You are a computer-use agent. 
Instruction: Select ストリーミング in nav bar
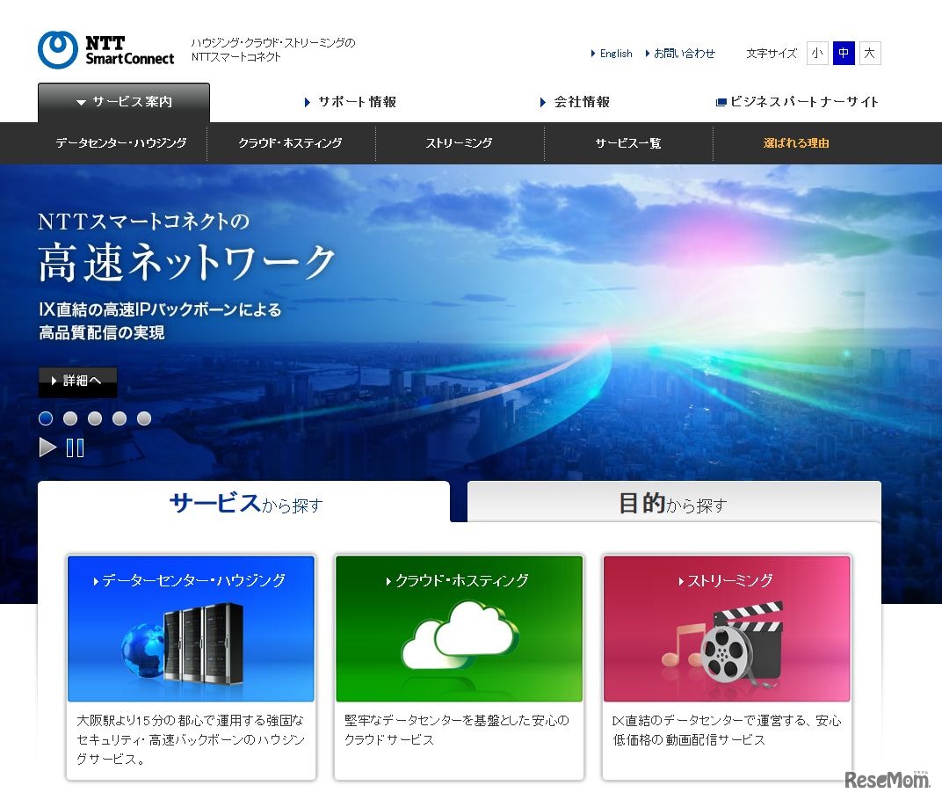460,143
